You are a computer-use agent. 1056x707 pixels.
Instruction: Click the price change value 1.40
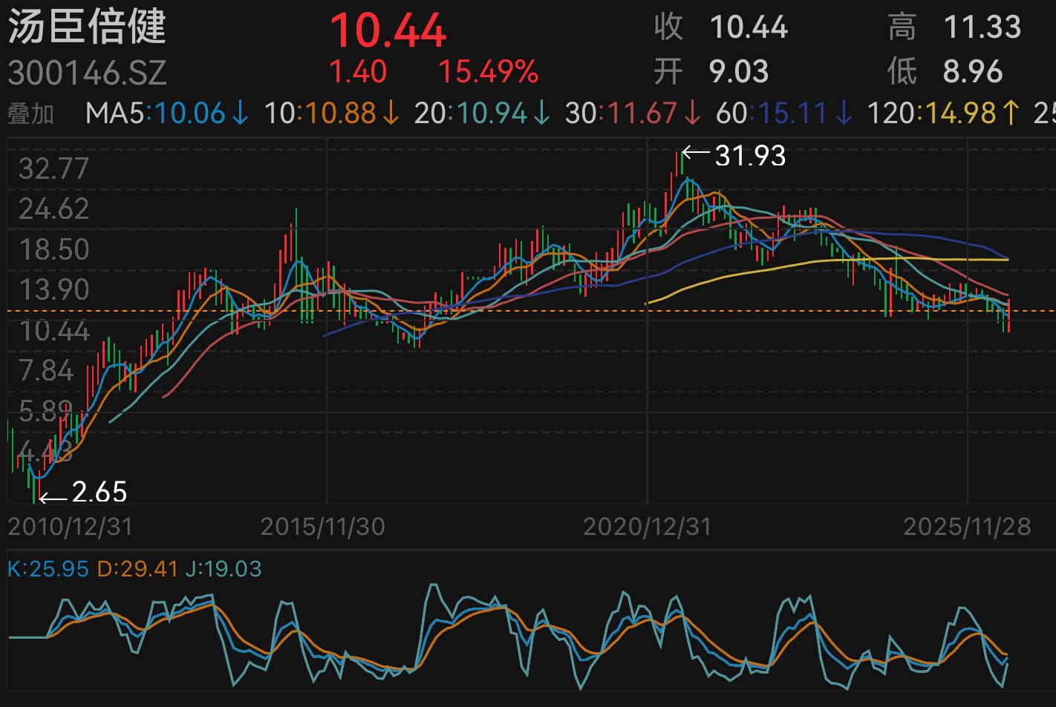point(358,72)
